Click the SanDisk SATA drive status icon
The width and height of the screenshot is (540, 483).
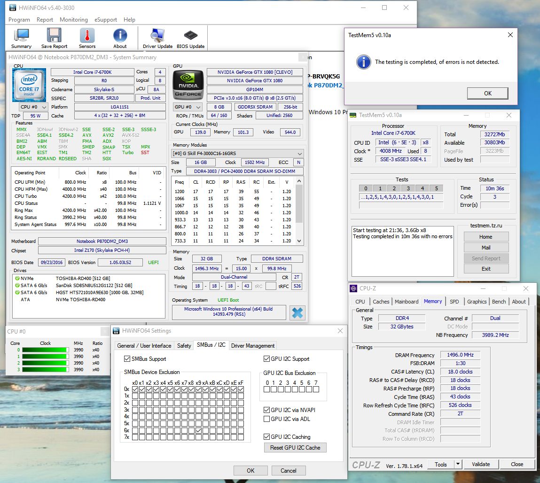[17, 285]
